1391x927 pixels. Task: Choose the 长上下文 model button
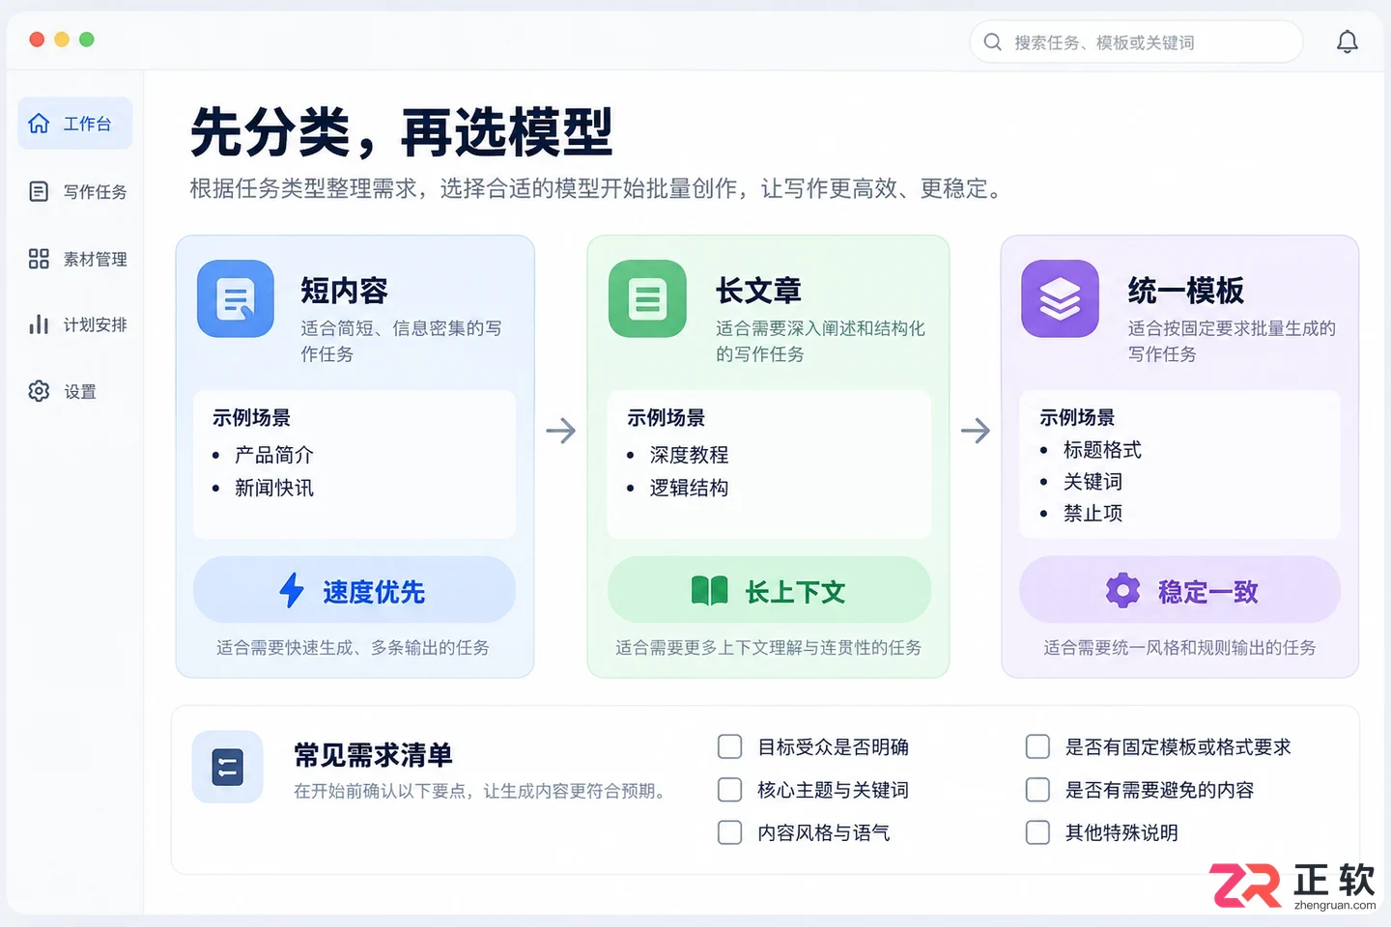pos(769,590)
